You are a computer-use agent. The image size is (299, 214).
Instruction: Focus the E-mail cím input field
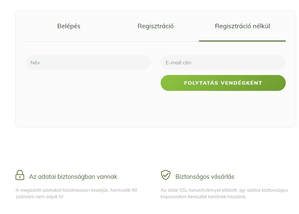pyautogui.click(x=223, y=62)
